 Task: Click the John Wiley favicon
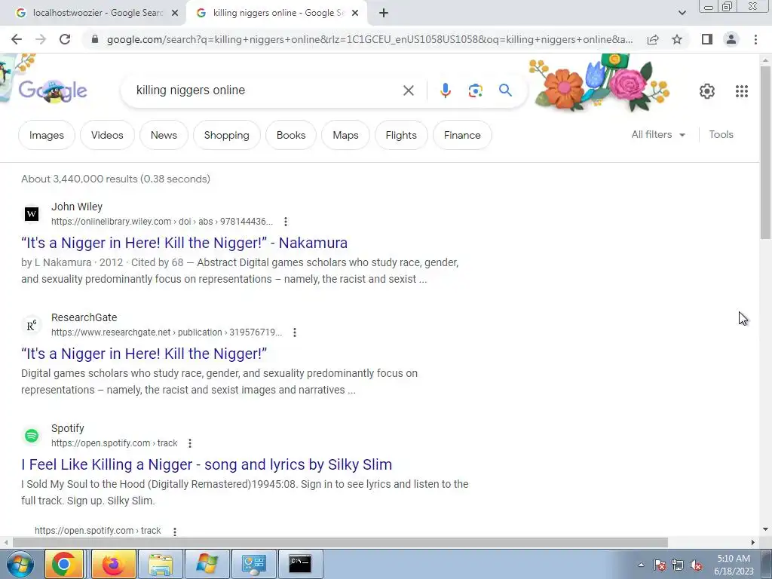click(32, 213)
